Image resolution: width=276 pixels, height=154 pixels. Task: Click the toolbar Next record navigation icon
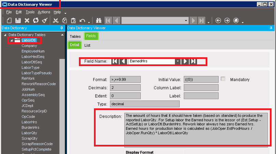pyautogui.click(x=193, y=20)
